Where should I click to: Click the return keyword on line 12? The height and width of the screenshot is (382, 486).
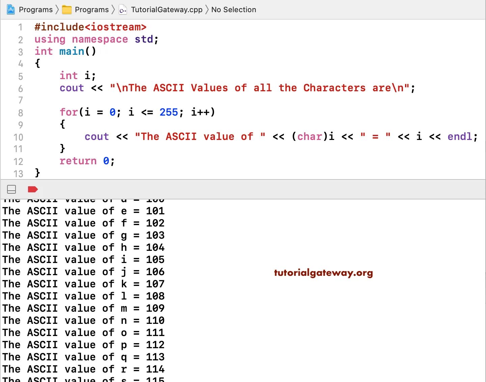coord(78,161)
